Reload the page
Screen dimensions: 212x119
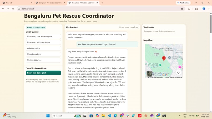(13, 9)
